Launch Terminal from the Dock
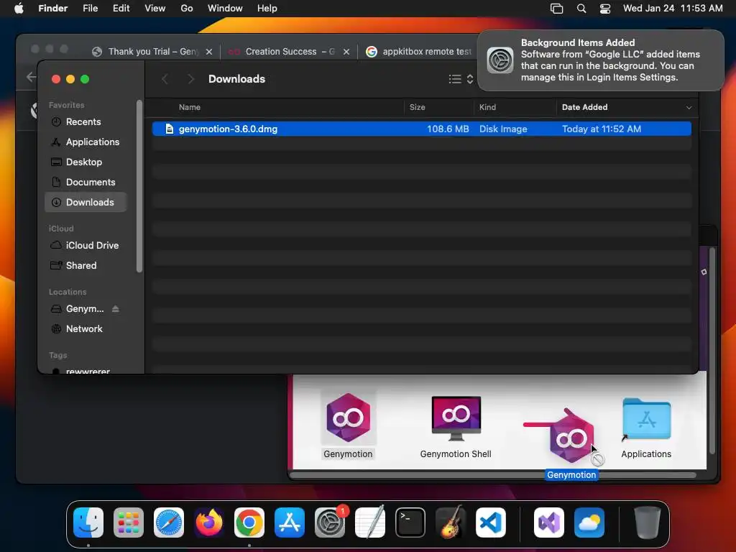The image size is (736, 552). tap(410, 523)
